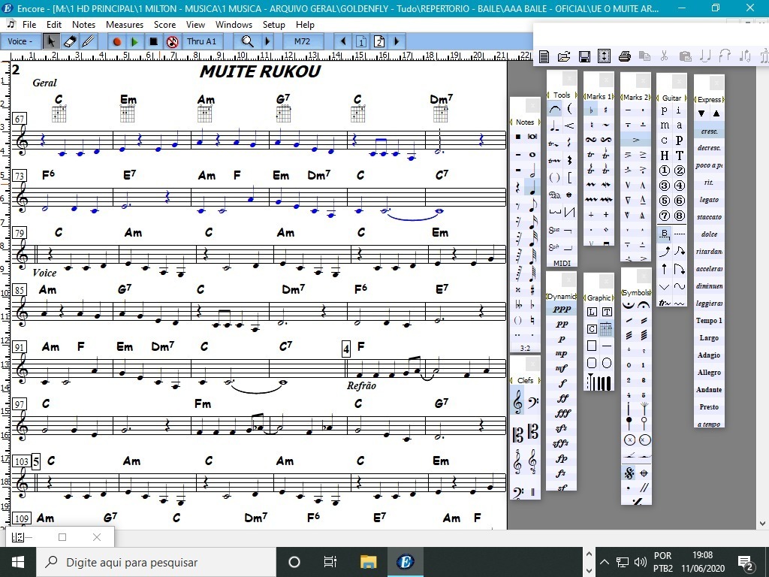Choose the crescendo hairpin in Tools palette
The height and width of the screenshot is (577, 769).
point(569,126)
